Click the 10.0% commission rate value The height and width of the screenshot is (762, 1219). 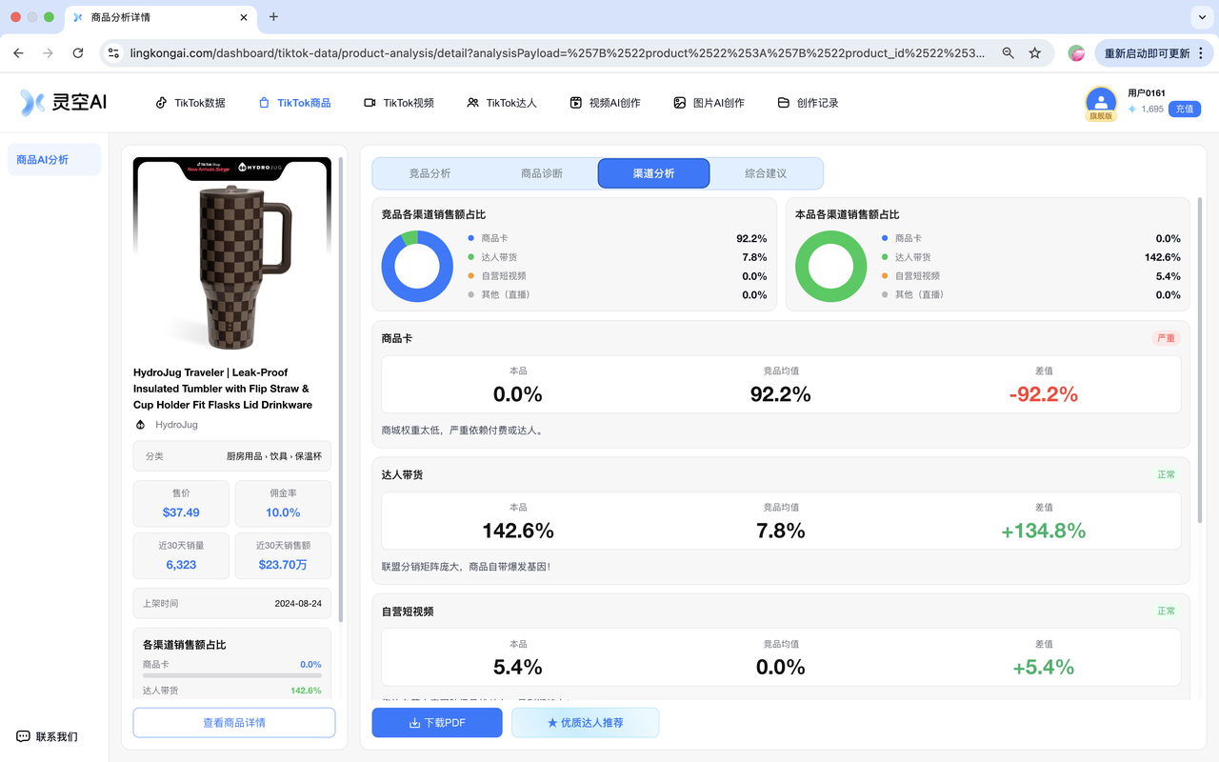pyautogui.click(x=283, y=512)
